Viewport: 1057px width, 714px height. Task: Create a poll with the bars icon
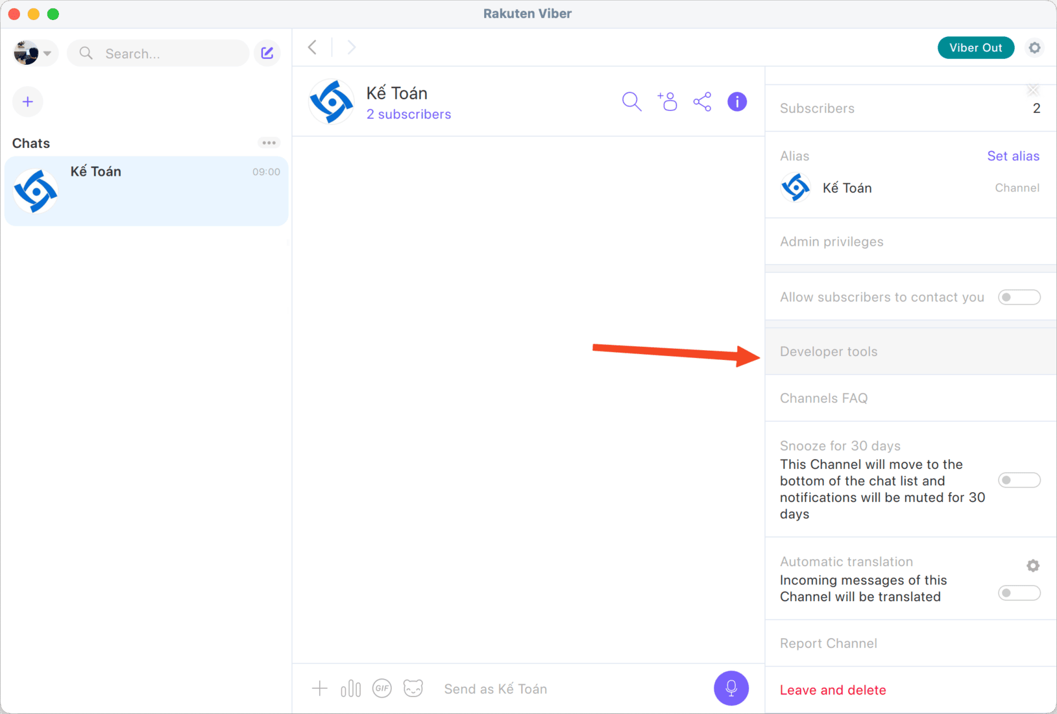click(350, 688)
